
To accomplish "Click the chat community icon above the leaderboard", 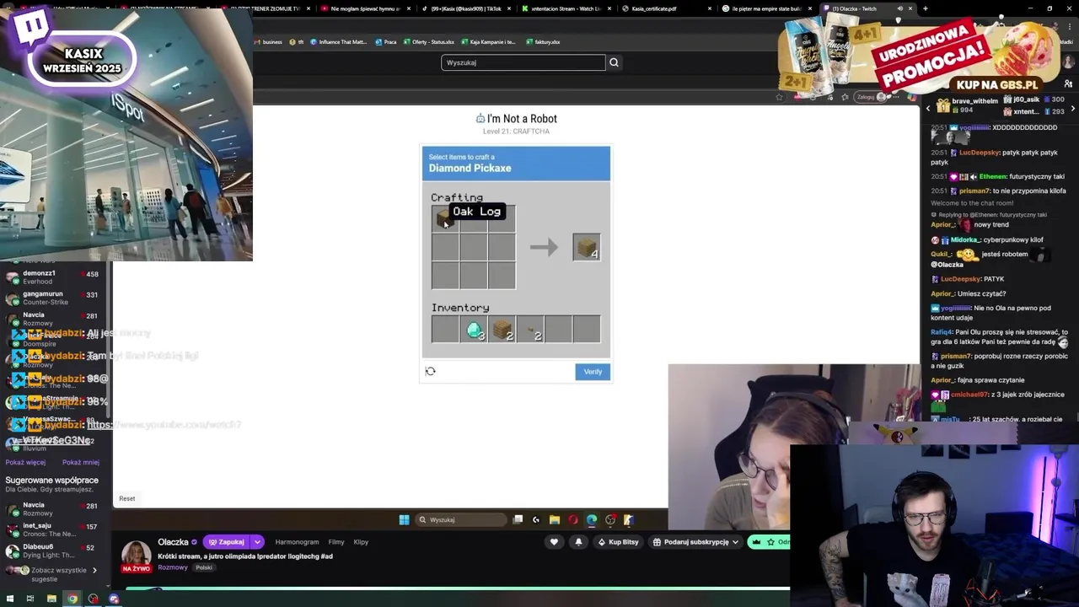I will click(x=1068, y=84).
